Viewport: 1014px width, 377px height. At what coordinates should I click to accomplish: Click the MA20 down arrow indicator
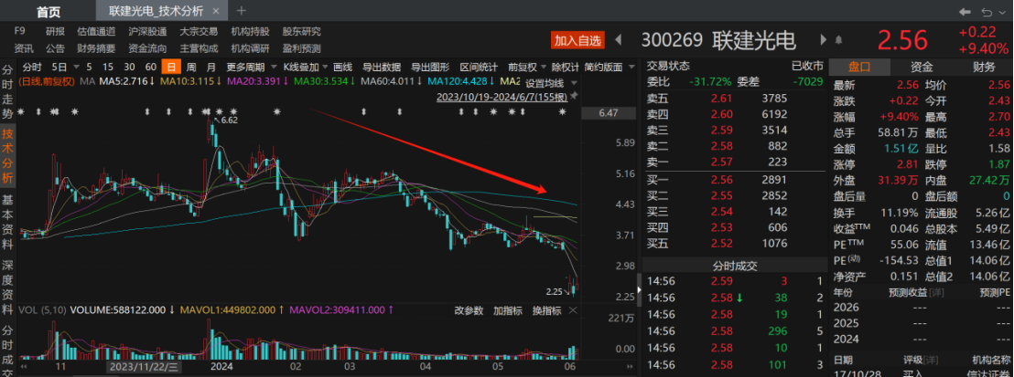(x=285, y=81)
